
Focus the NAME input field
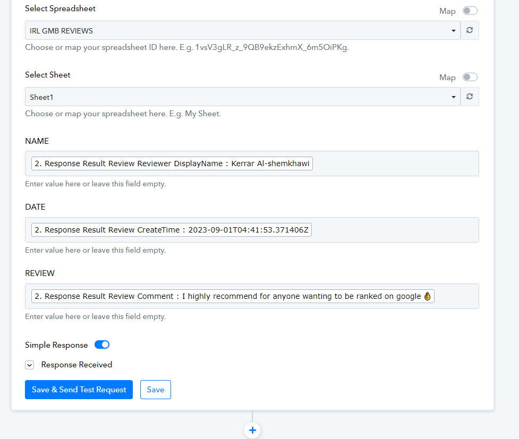(252, 163)
